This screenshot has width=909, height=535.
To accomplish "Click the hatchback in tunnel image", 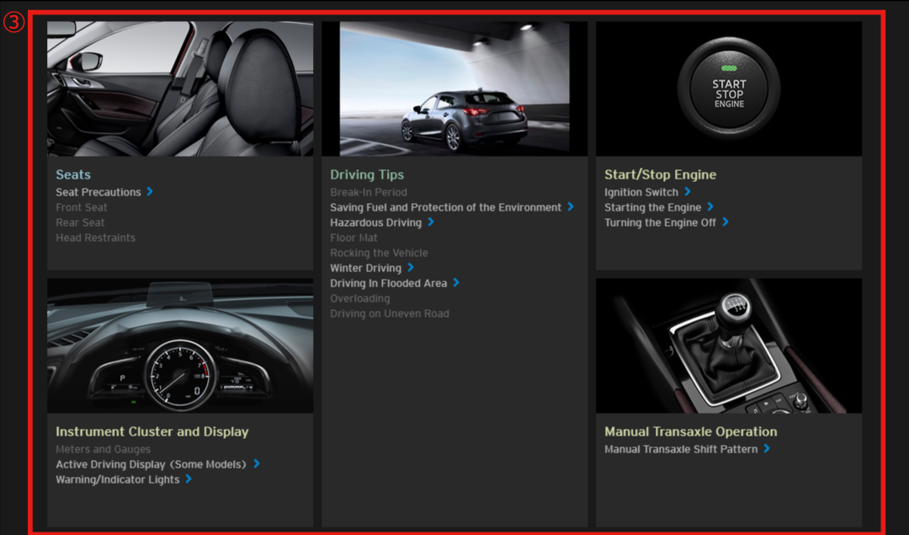I will click(454, 88).
